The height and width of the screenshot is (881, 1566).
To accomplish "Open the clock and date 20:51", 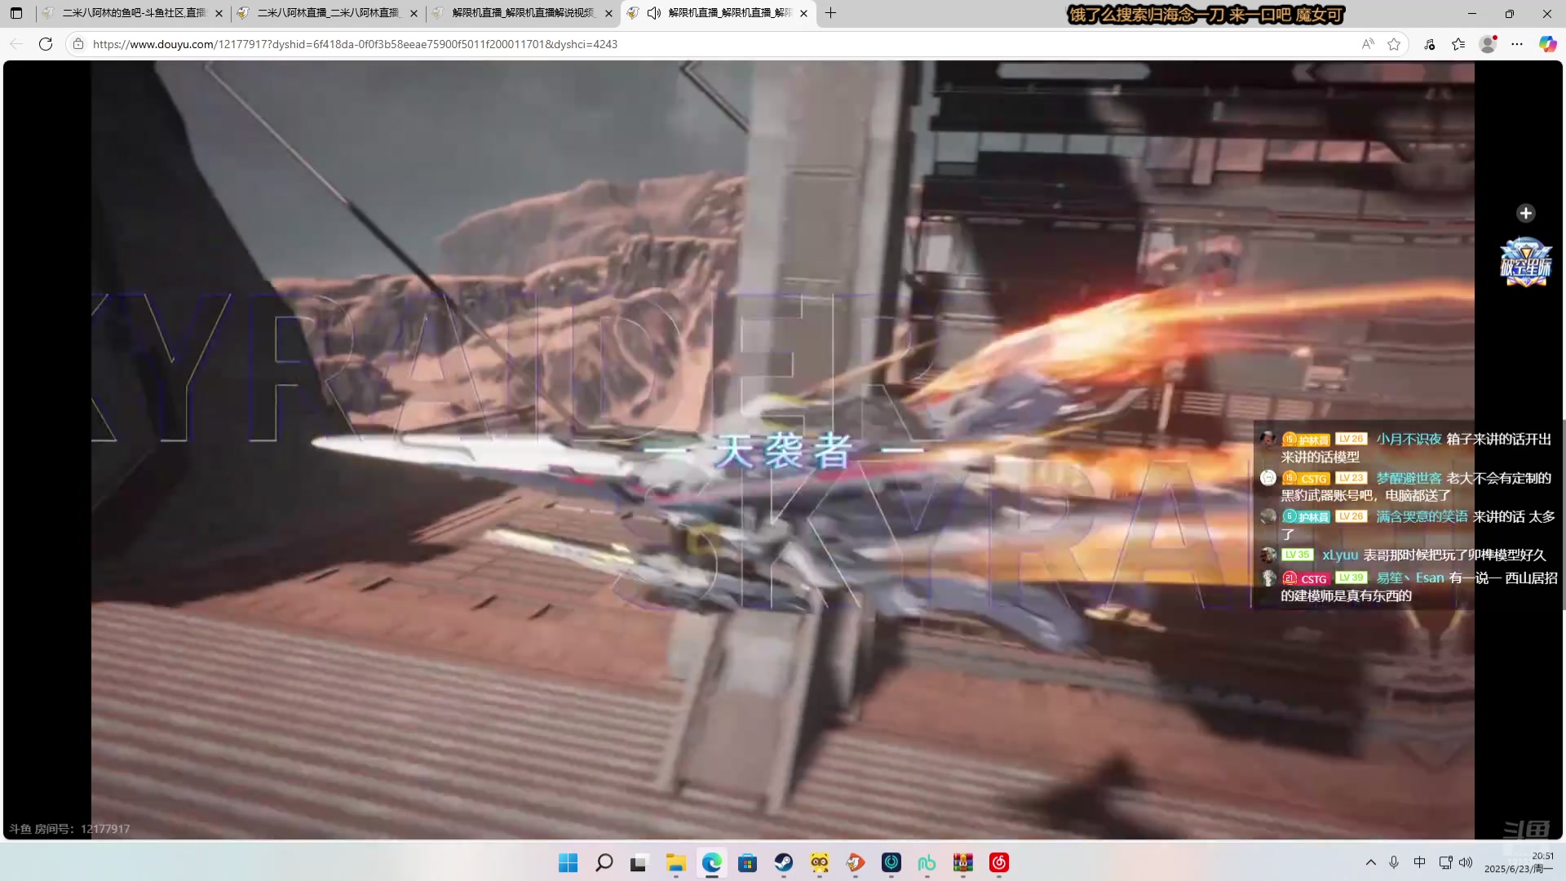I will click(x=1520, y=862).
